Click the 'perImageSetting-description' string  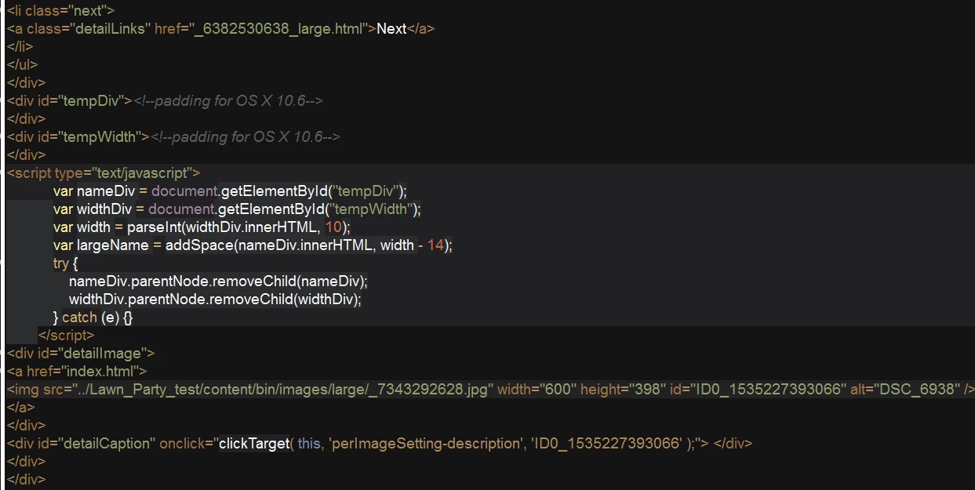click(x=425, y=444)
